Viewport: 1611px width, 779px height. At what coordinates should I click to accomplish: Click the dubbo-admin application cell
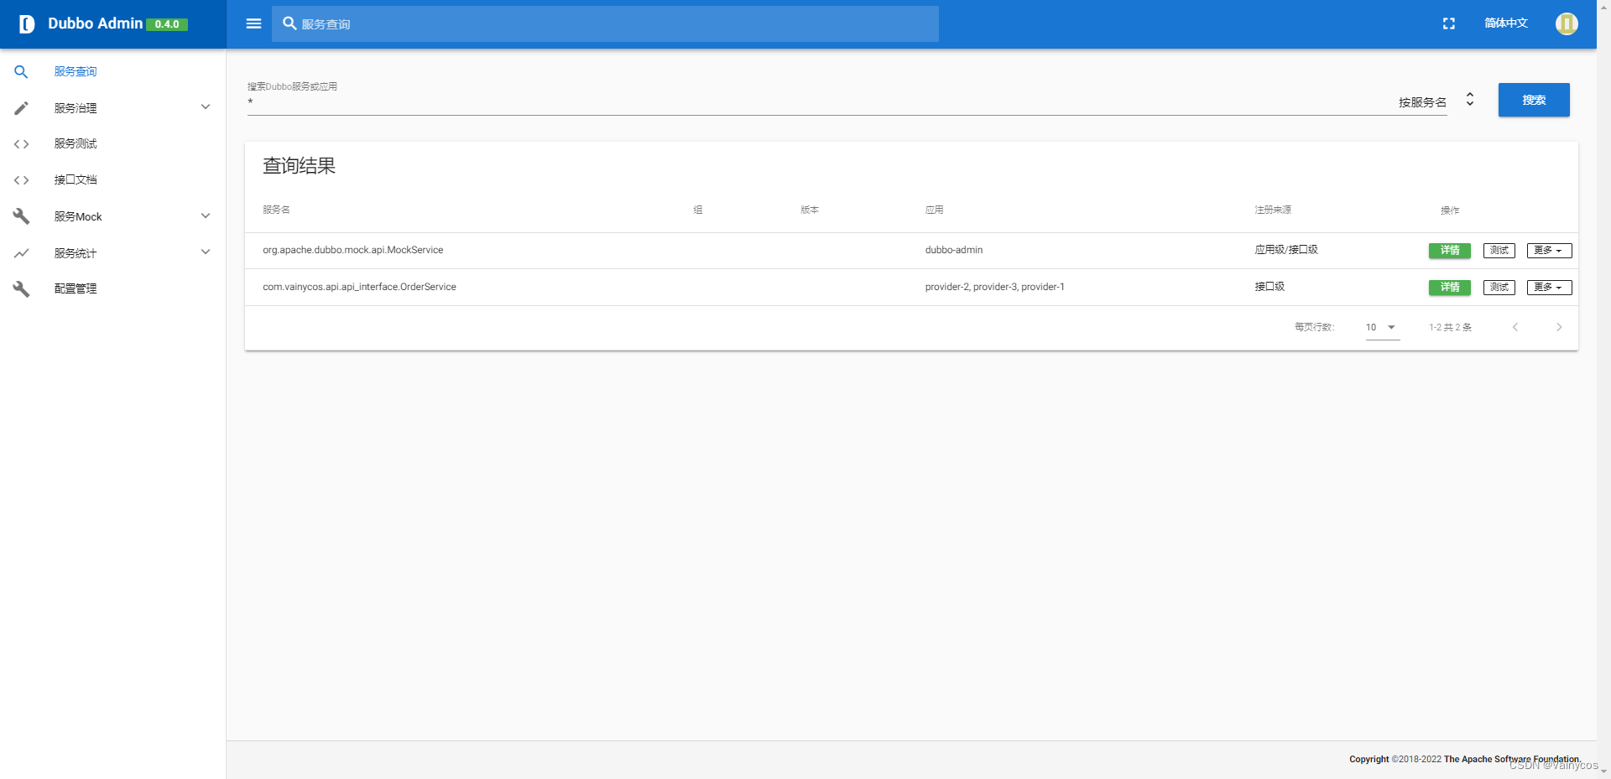click(x=954, y=250)
